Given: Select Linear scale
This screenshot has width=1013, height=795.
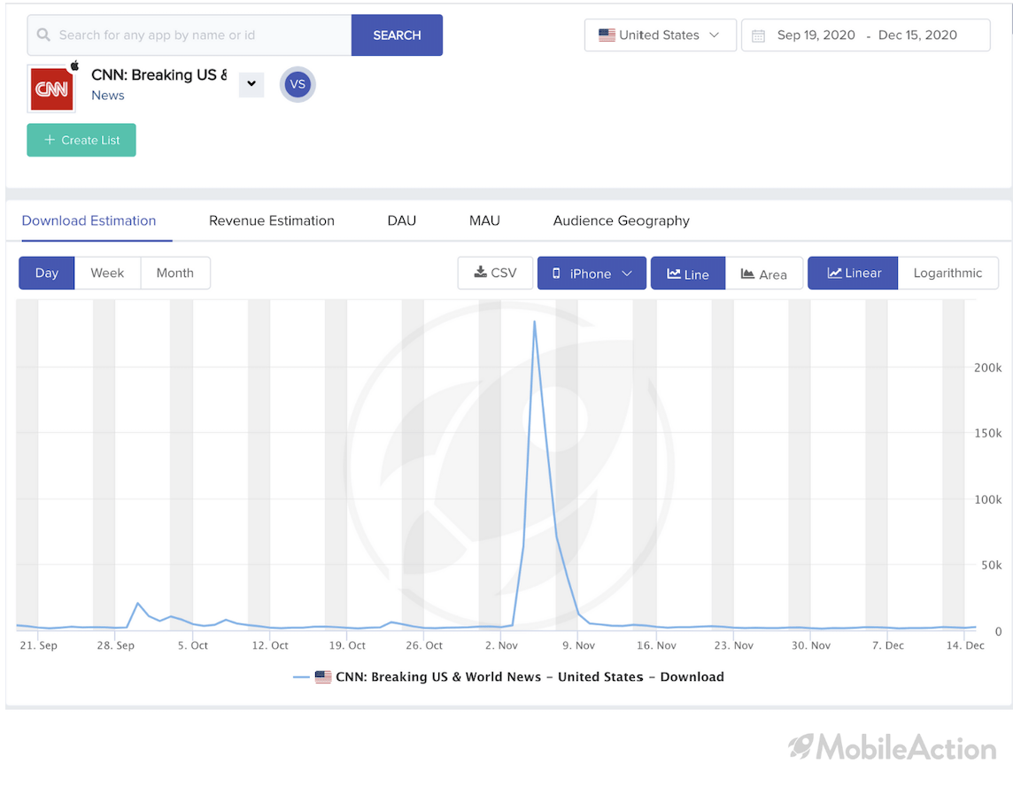Looking at the screenshot, I should tap(853, 274).
